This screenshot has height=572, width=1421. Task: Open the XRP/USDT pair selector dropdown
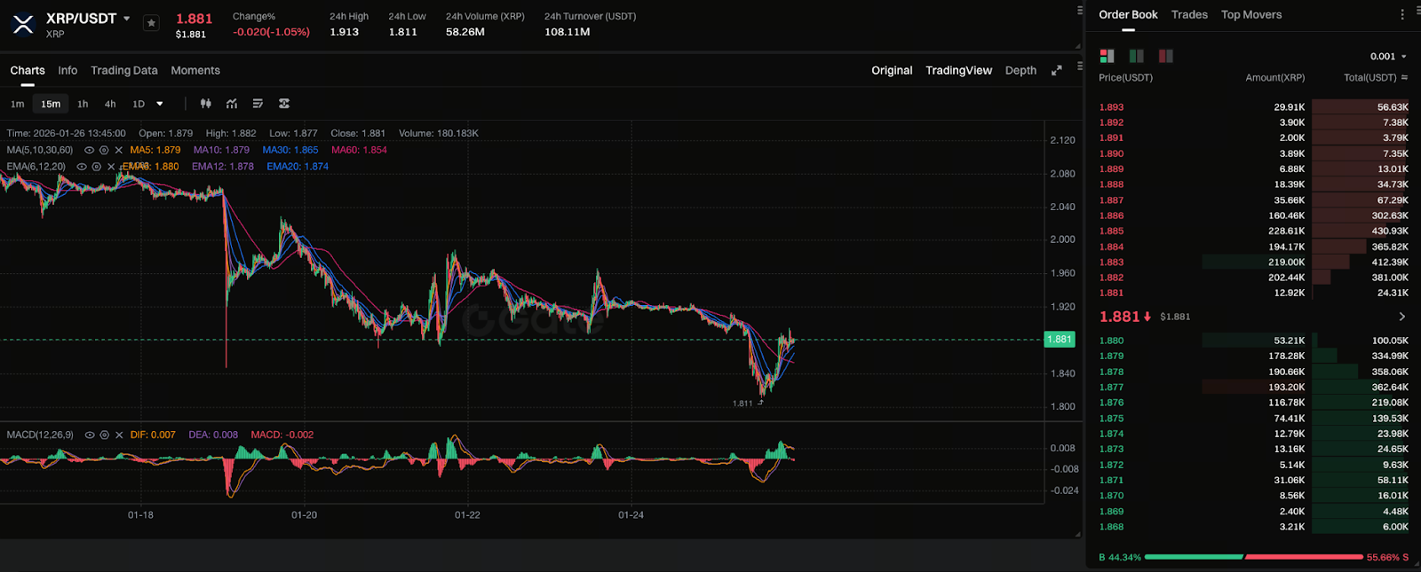(127, 18)
